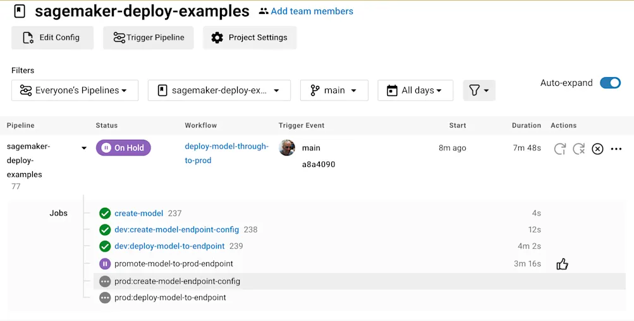The height and width of the screenshot is (321, 634).
Task: Open the main branch filter dropdown
Action: coord(334,90)
